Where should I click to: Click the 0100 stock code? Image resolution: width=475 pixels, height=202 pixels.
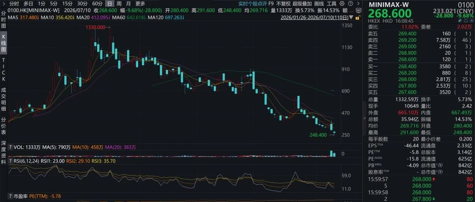pyautogui.click(x=466, y=4)
